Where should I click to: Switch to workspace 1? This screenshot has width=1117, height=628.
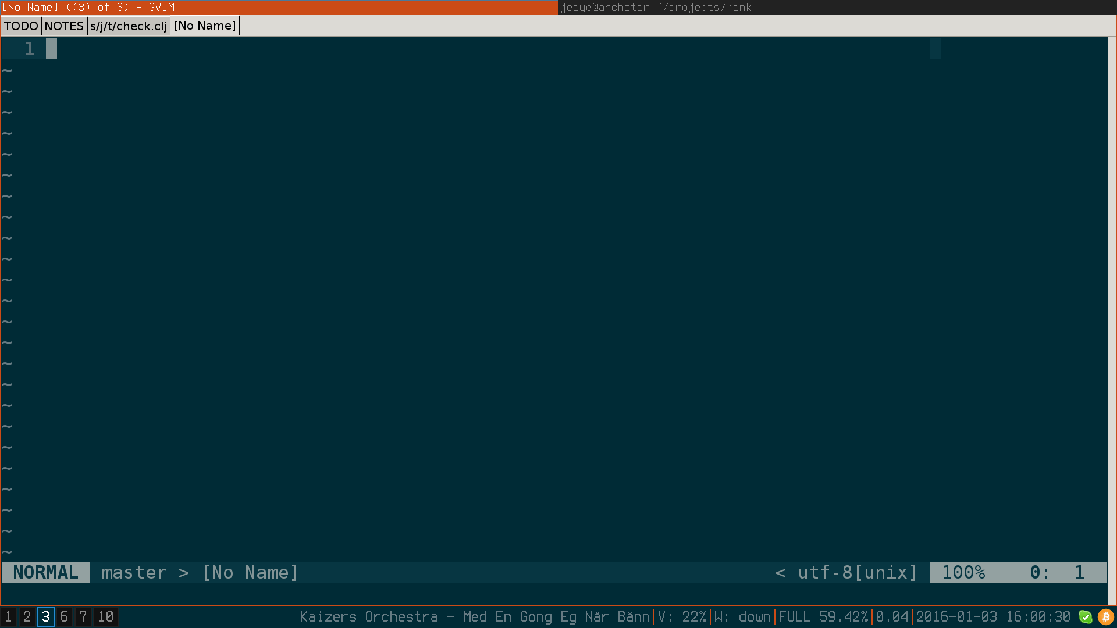pyautogui.click(x=8, y=617)
